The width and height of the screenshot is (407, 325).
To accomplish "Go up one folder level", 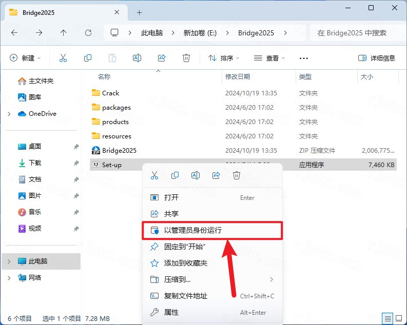I will coord(64,33).
